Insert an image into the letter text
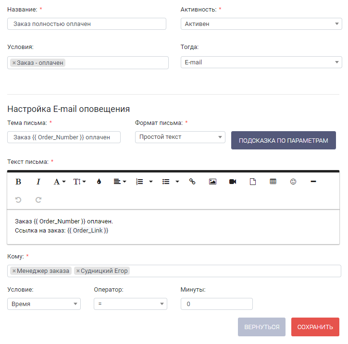 coord(212,182)
